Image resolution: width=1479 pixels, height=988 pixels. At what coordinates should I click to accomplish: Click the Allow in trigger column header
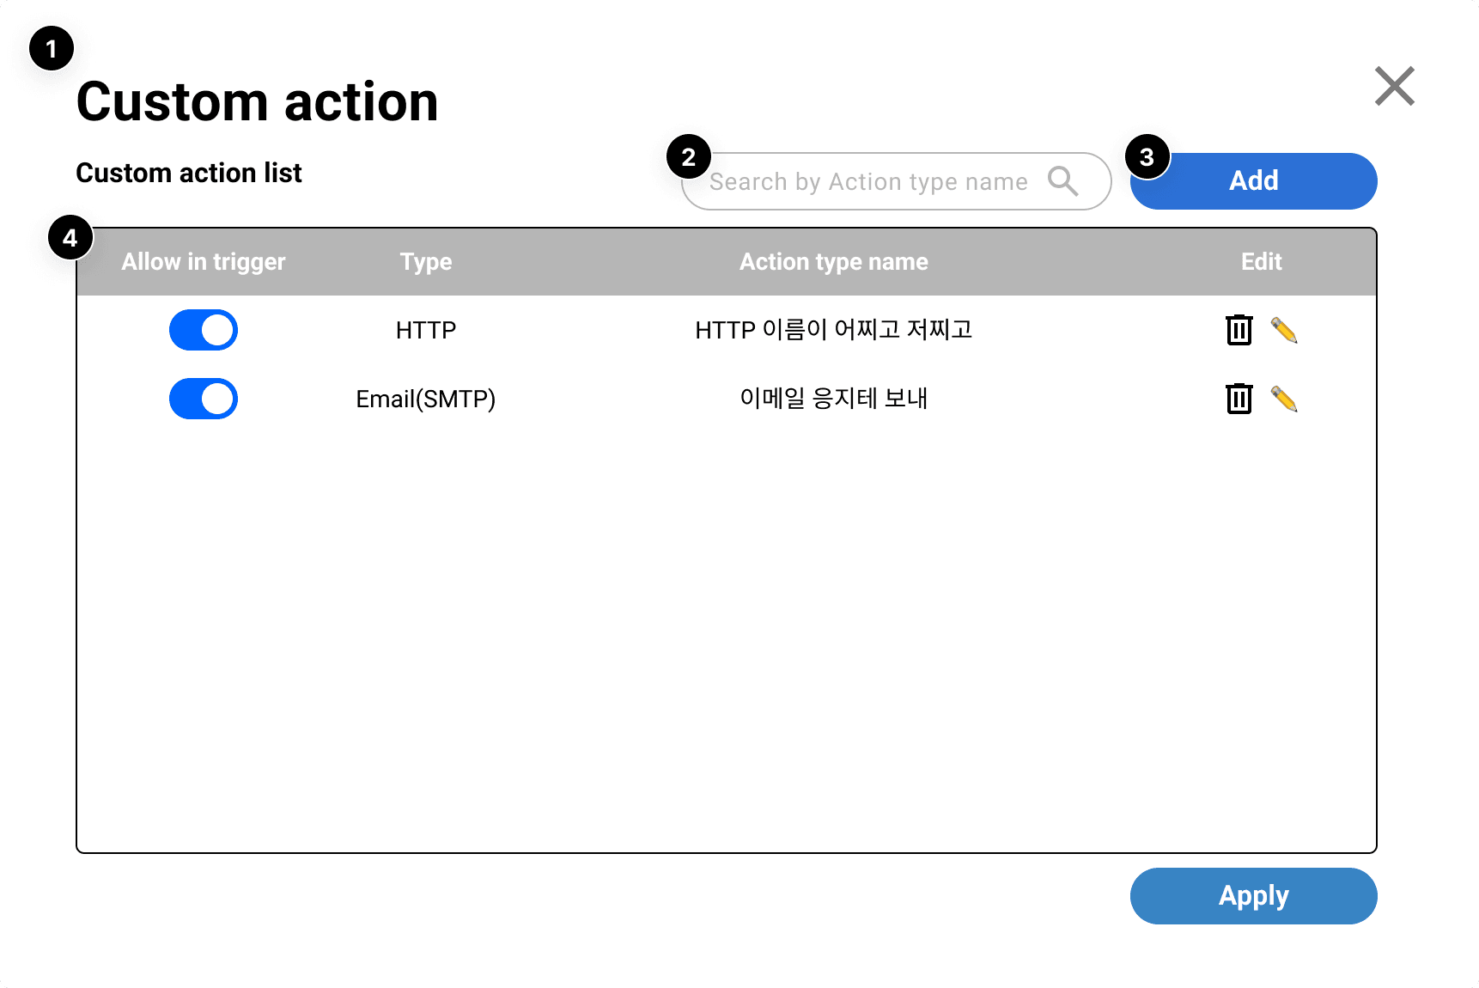(204, 261)
